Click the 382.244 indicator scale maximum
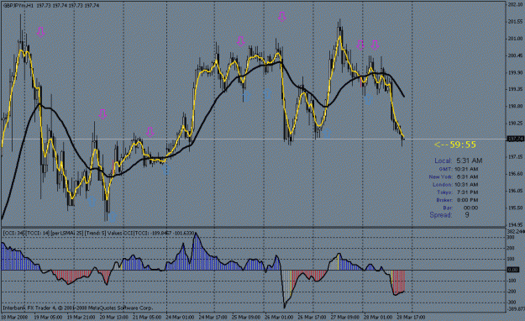 point(515,232)
